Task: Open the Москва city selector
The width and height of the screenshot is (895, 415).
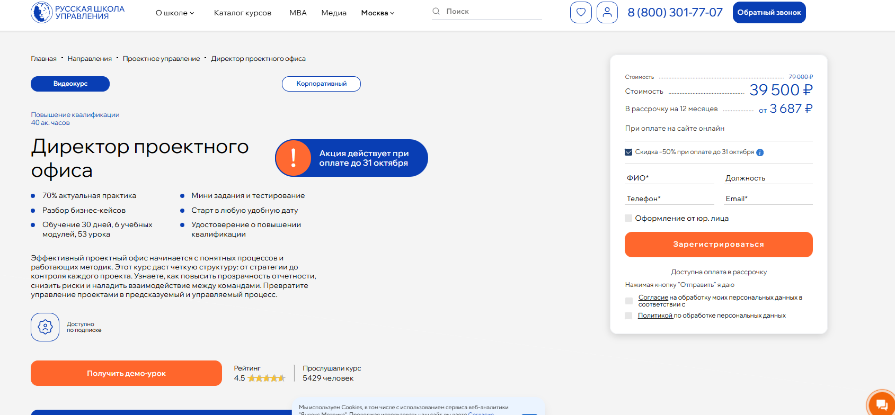Action: coord(377,13)
